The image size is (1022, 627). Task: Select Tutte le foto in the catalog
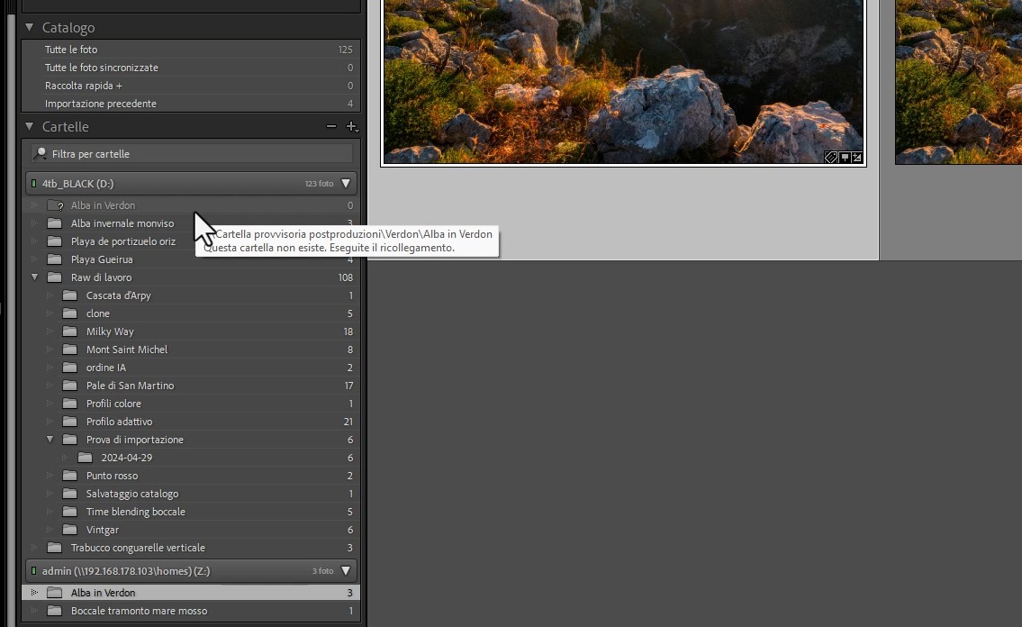(x=71, y=50)
